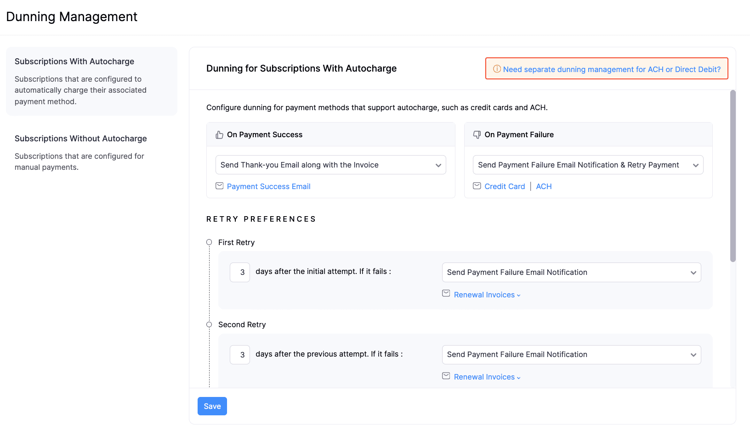The image size is (750, 430).
Task: Expand First Retry failure action dropdown
Action: pos(571,273)
